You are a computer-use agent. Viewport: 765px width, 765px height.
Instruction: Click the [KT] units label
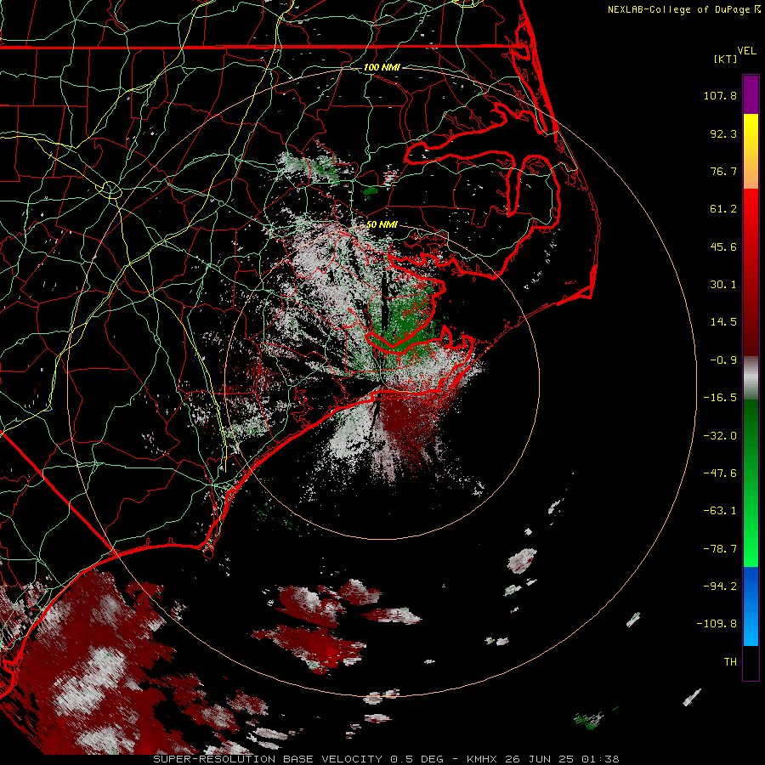point(726,59)
